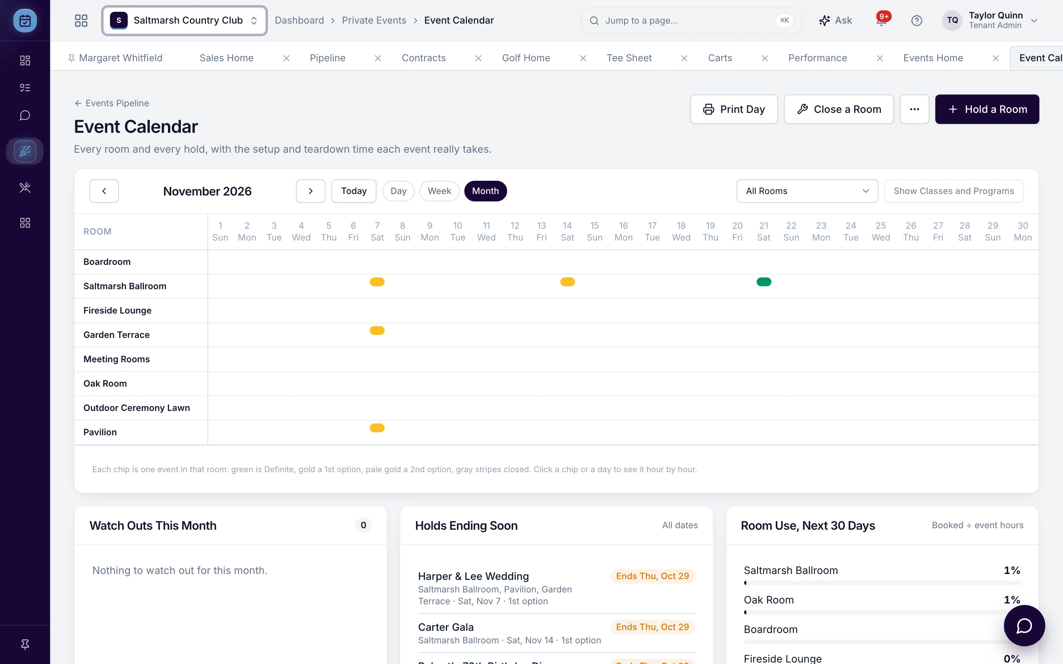Open the apps grid icon in header
This screenshot has width=1063, height=664.
coord(81,21)
